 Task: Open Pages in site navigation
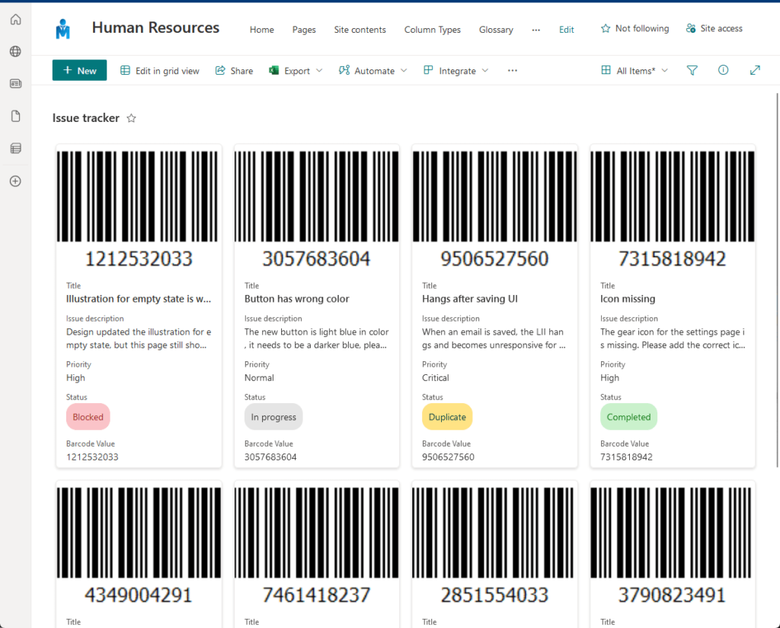click(x=304, y=30)
